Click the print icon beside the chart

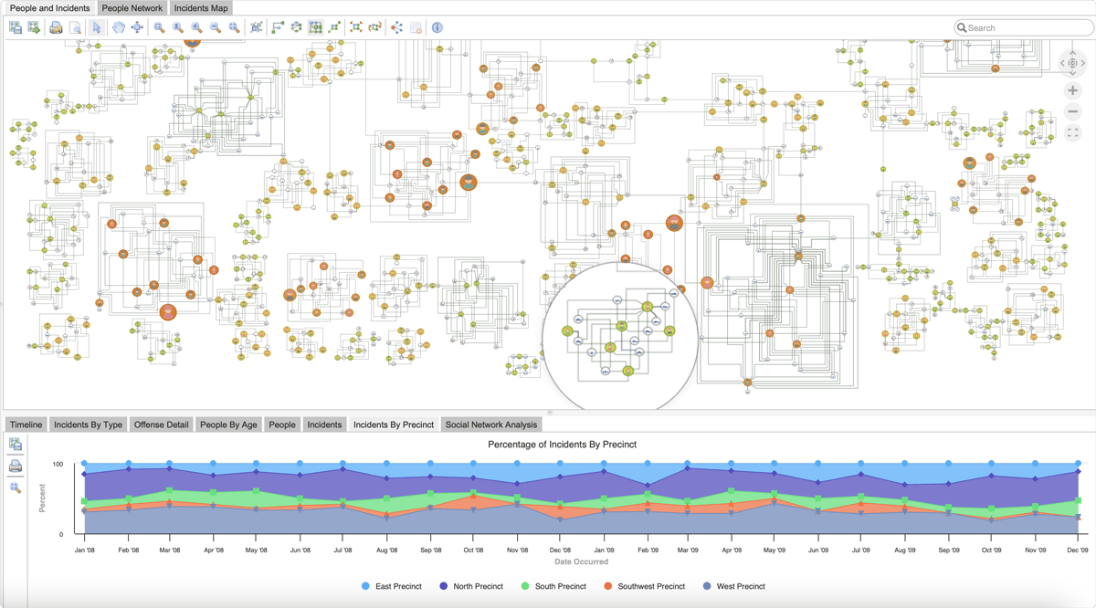pyautogui.click(x=16, y=466)
